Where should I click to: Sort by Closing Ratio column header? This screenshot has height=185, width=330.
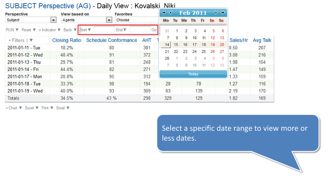(x=66, y=40)
